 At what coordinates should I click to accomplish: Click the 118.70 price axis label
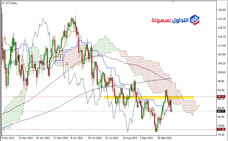tap(222, 28)
